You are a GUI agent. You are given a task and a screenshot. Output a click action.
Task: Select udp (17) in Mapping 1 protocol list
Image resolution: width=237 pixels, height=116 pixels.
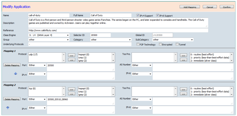click(33, 54)
